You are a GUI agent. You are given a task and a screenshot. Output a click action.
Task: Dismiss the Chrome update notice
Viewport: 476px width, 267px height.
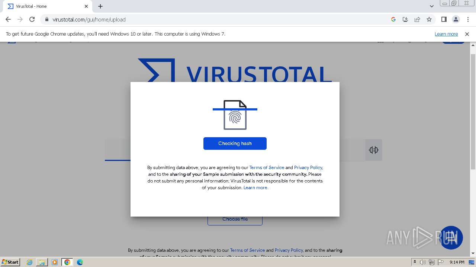pos(467,34)
